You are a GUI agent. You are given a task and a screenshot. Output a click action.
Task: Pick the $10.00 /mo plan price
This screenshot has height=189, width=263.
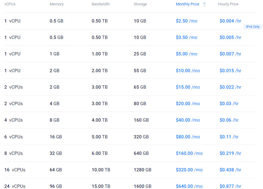pos(188,71)
